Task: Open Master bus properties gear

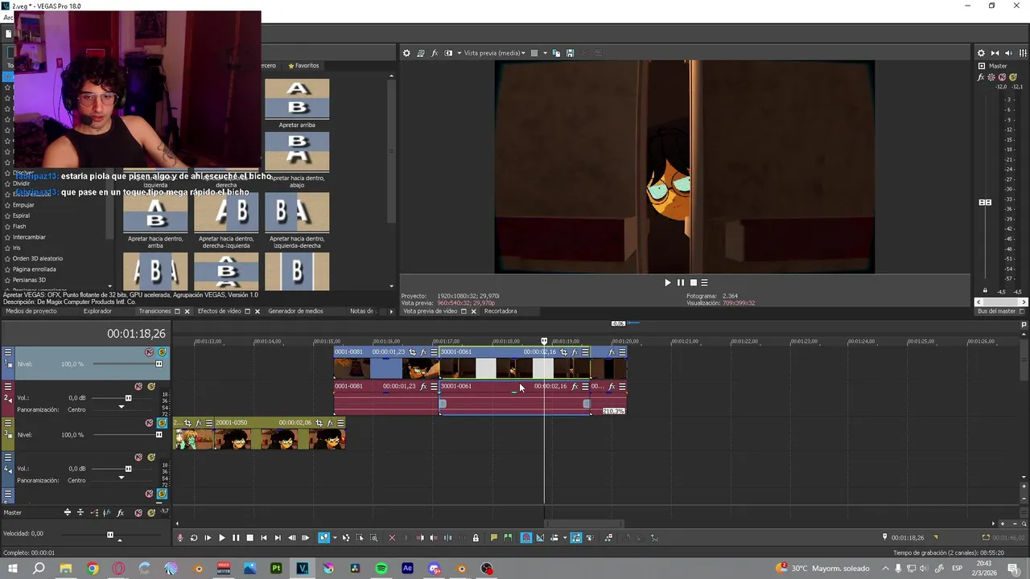Action: click(x=981, y=53)
